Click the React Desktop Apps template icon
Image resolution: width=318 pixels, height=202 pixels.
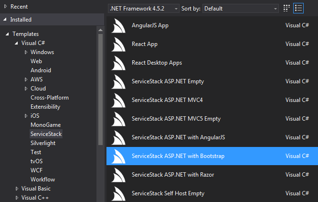[118, 63]
